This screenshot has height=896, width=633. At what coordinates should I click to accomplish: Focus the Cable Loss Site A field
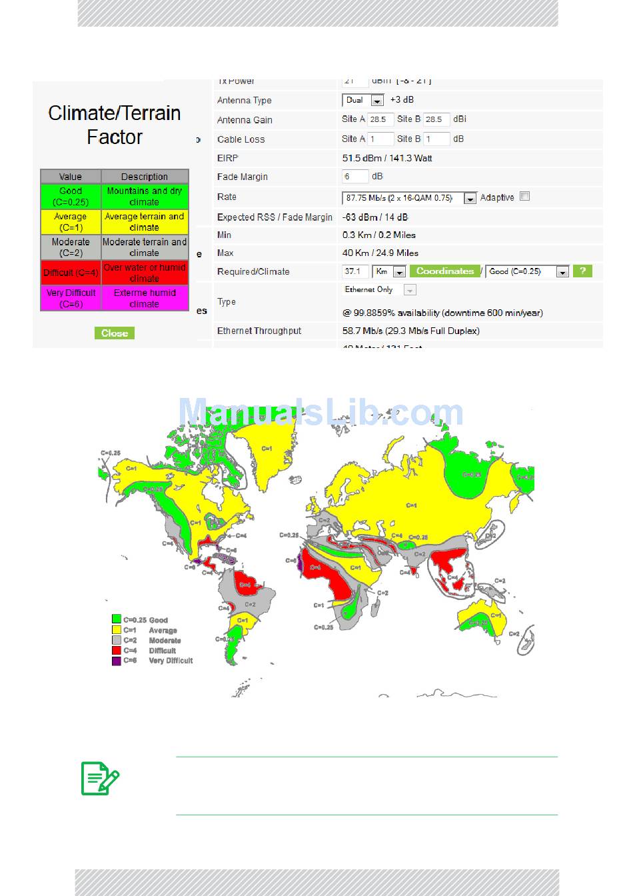click(x=380, y=139)
